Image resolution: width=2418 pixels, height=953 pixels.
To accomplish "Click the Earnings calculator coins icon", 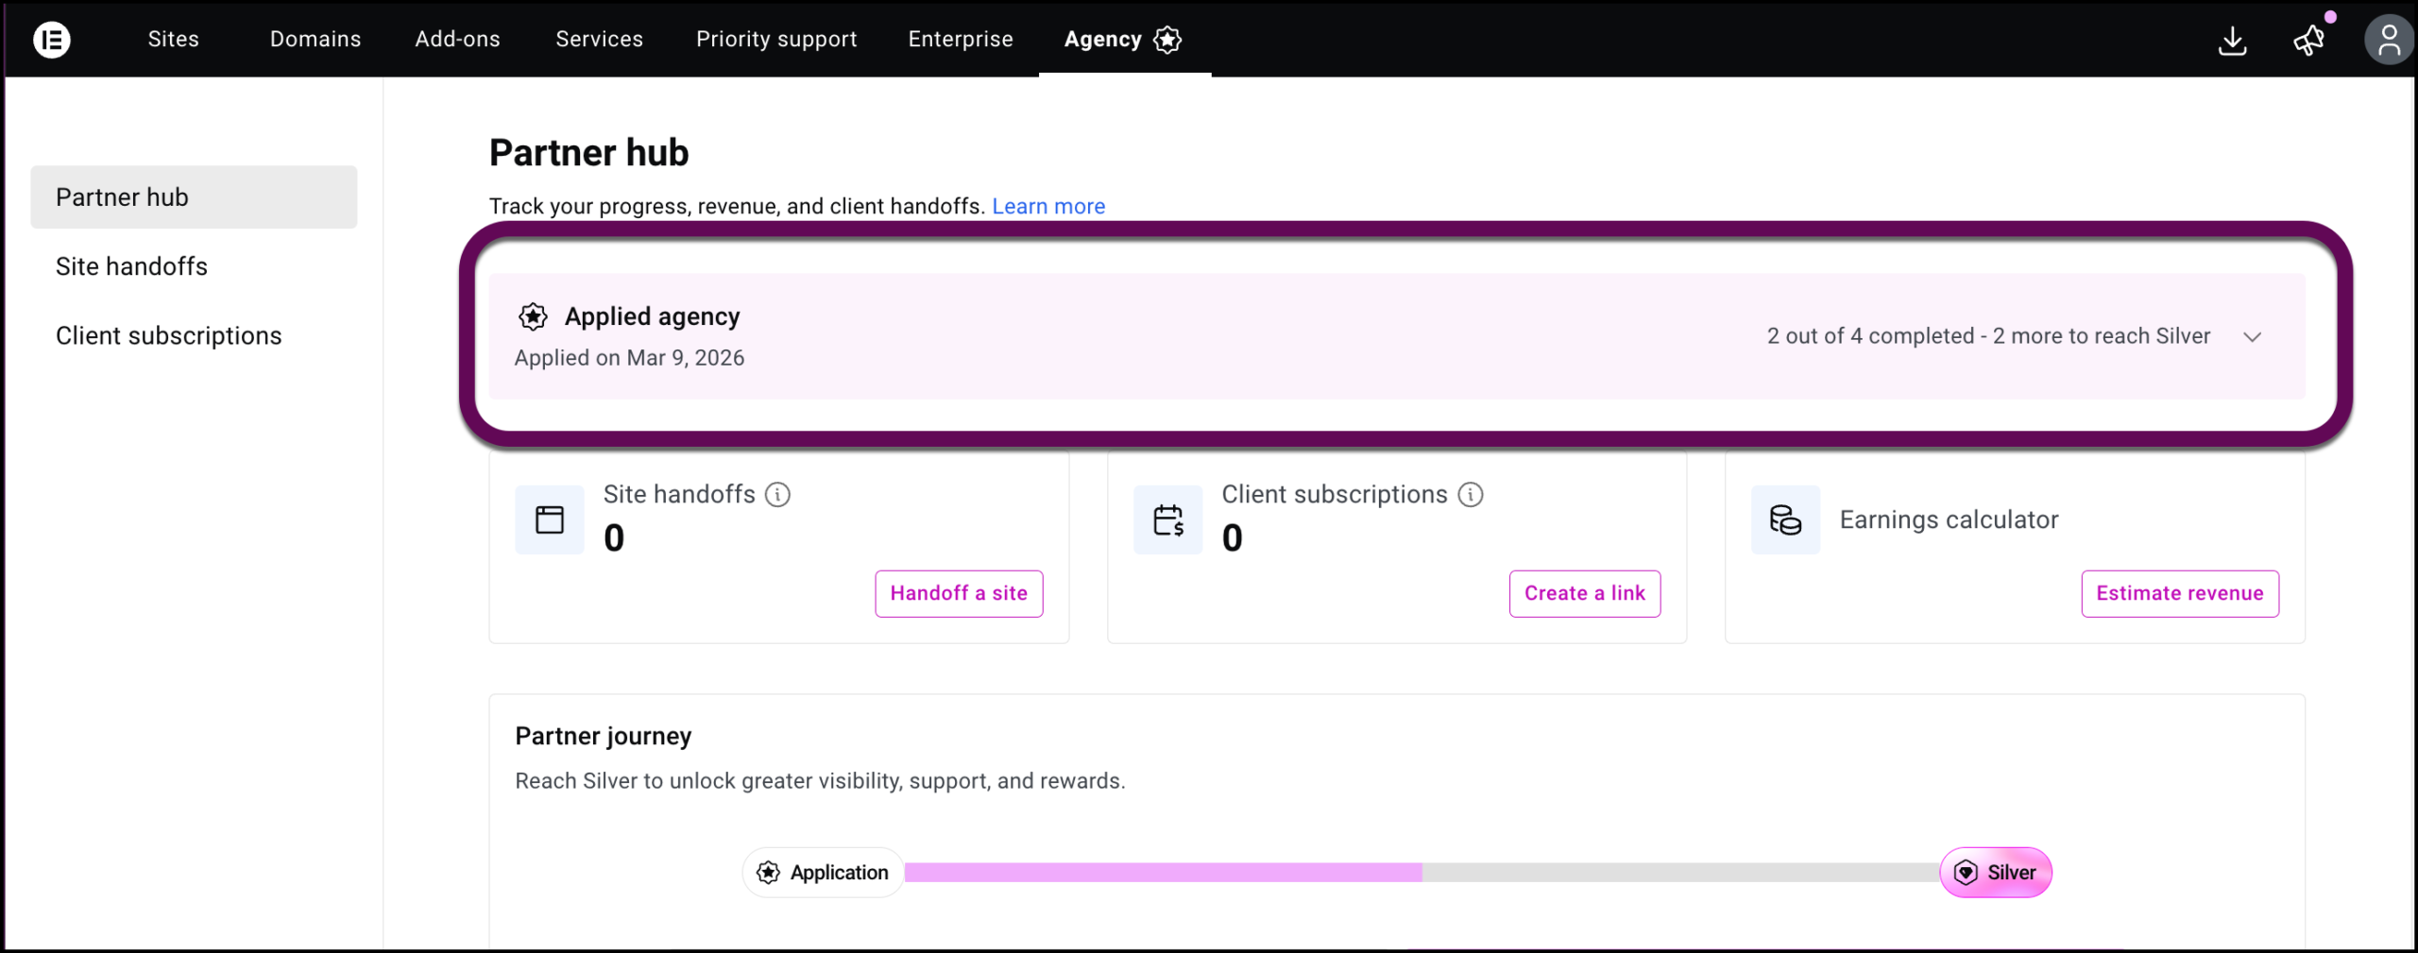I will [x=1784, y=519].
